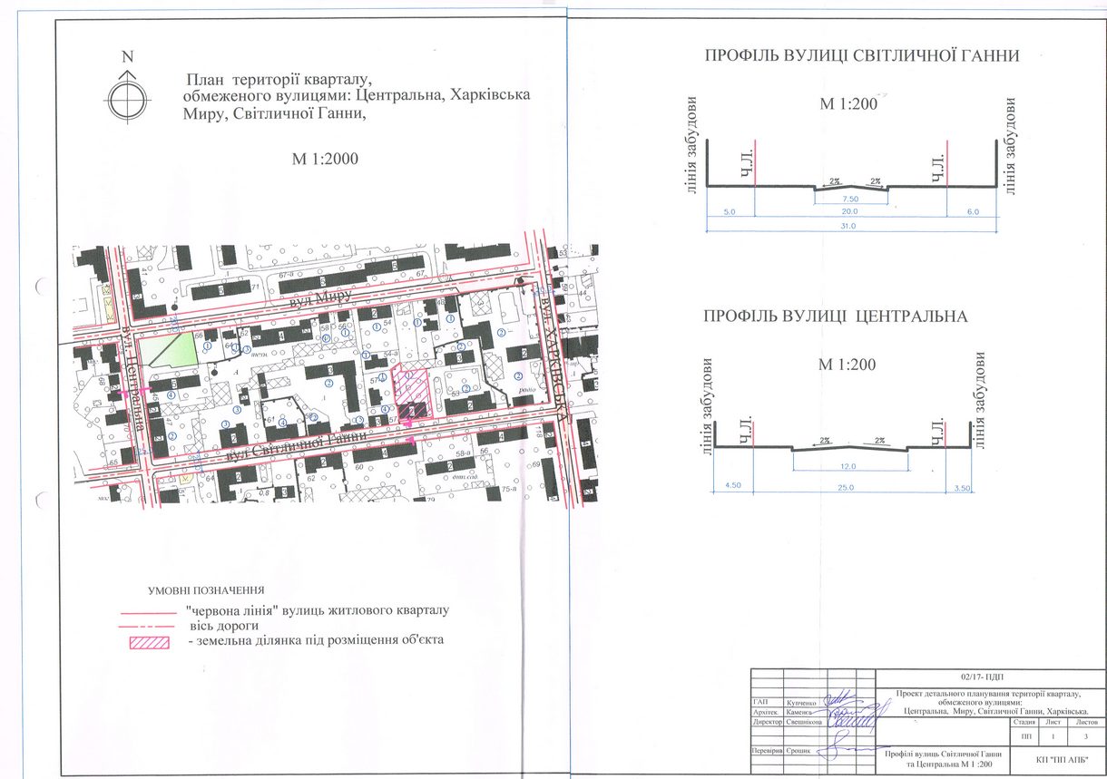Click the surname 'Свєшнікова' in title block

tap(805, 723)
